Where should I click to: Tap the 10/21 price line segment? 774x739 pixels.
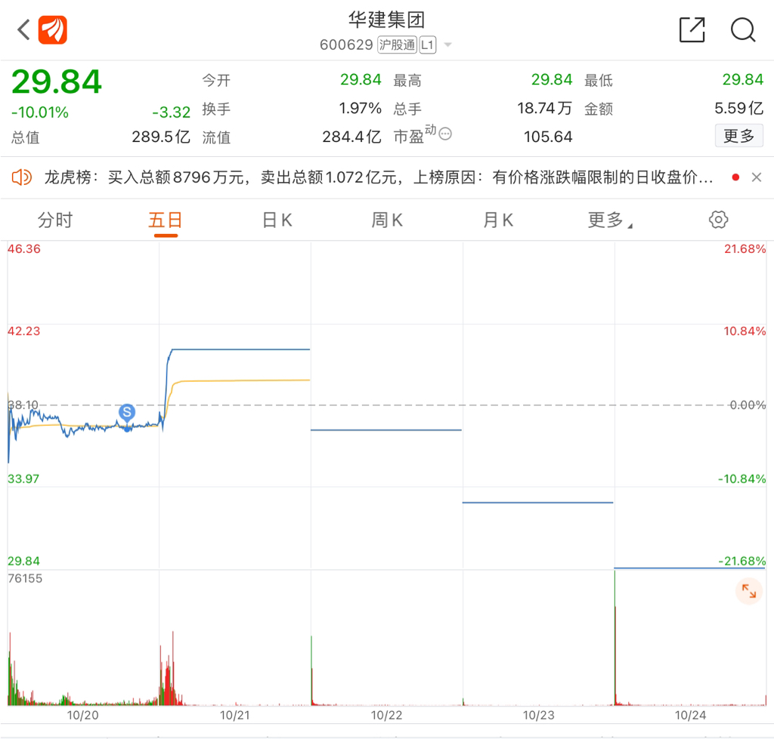click(x=240, y=349)
